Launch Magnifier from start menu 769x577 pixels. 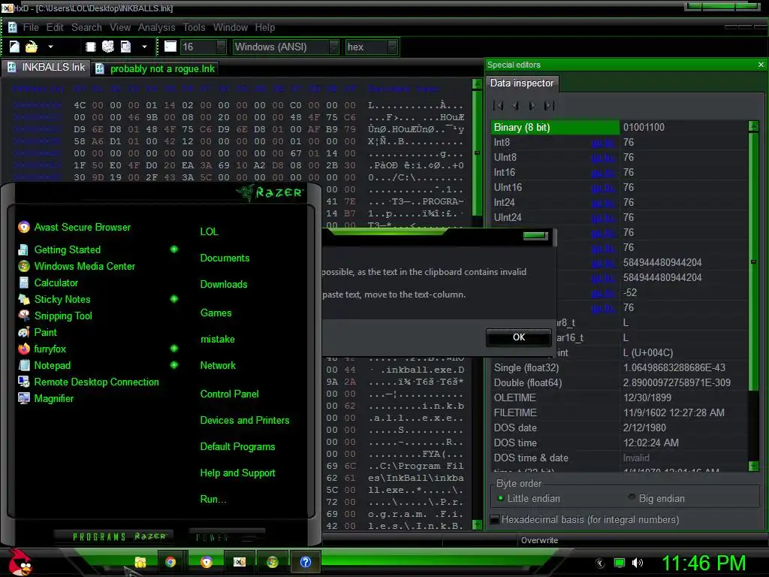(x=46, y=398)
